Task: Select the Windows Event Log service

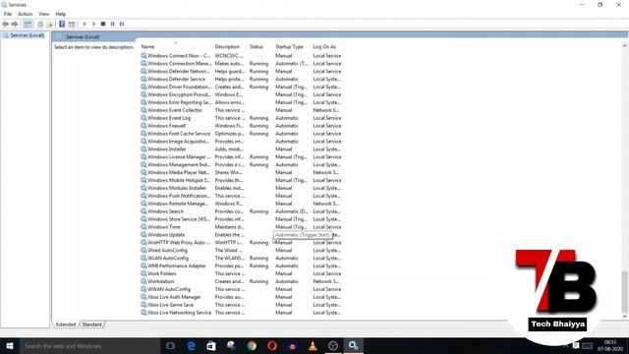Action: click(241, 118)
